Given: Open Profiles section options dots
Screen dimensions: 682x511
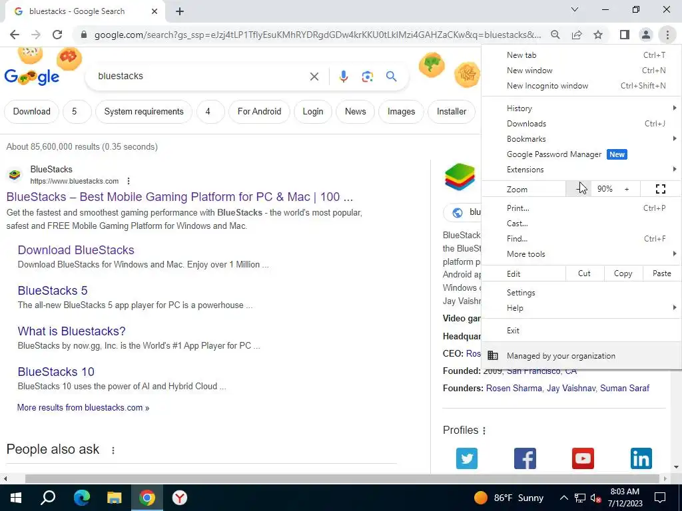Looking at the screenshot, I should [x=484, y=430].
